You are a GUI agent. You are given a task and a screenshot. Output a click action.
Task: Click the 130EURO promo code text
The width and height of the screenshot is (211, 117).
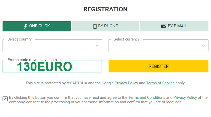(x=45, y=67)
